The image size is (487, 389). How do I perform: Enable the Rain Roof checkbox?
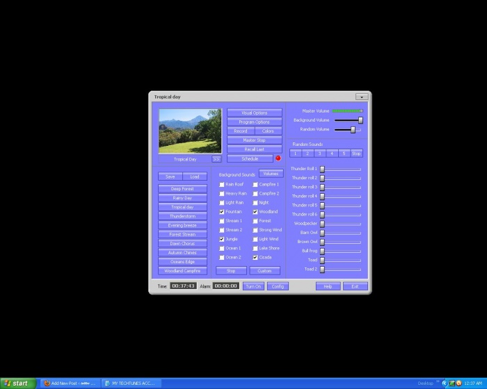(x=222, y=185)
